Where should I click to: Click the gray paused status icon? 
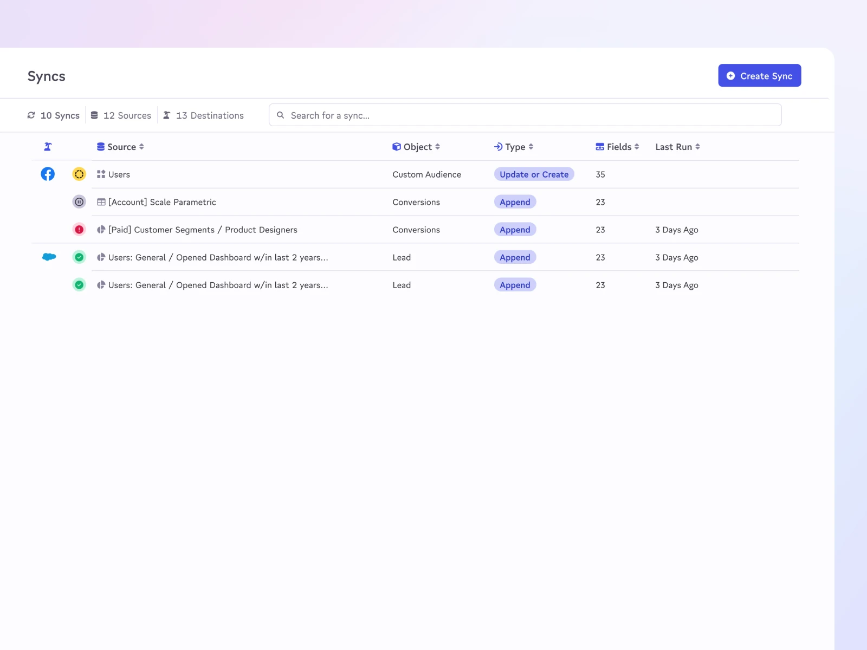79,202
